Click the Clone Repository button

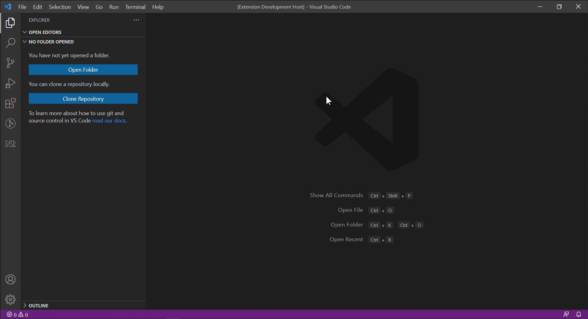(83, 99)
